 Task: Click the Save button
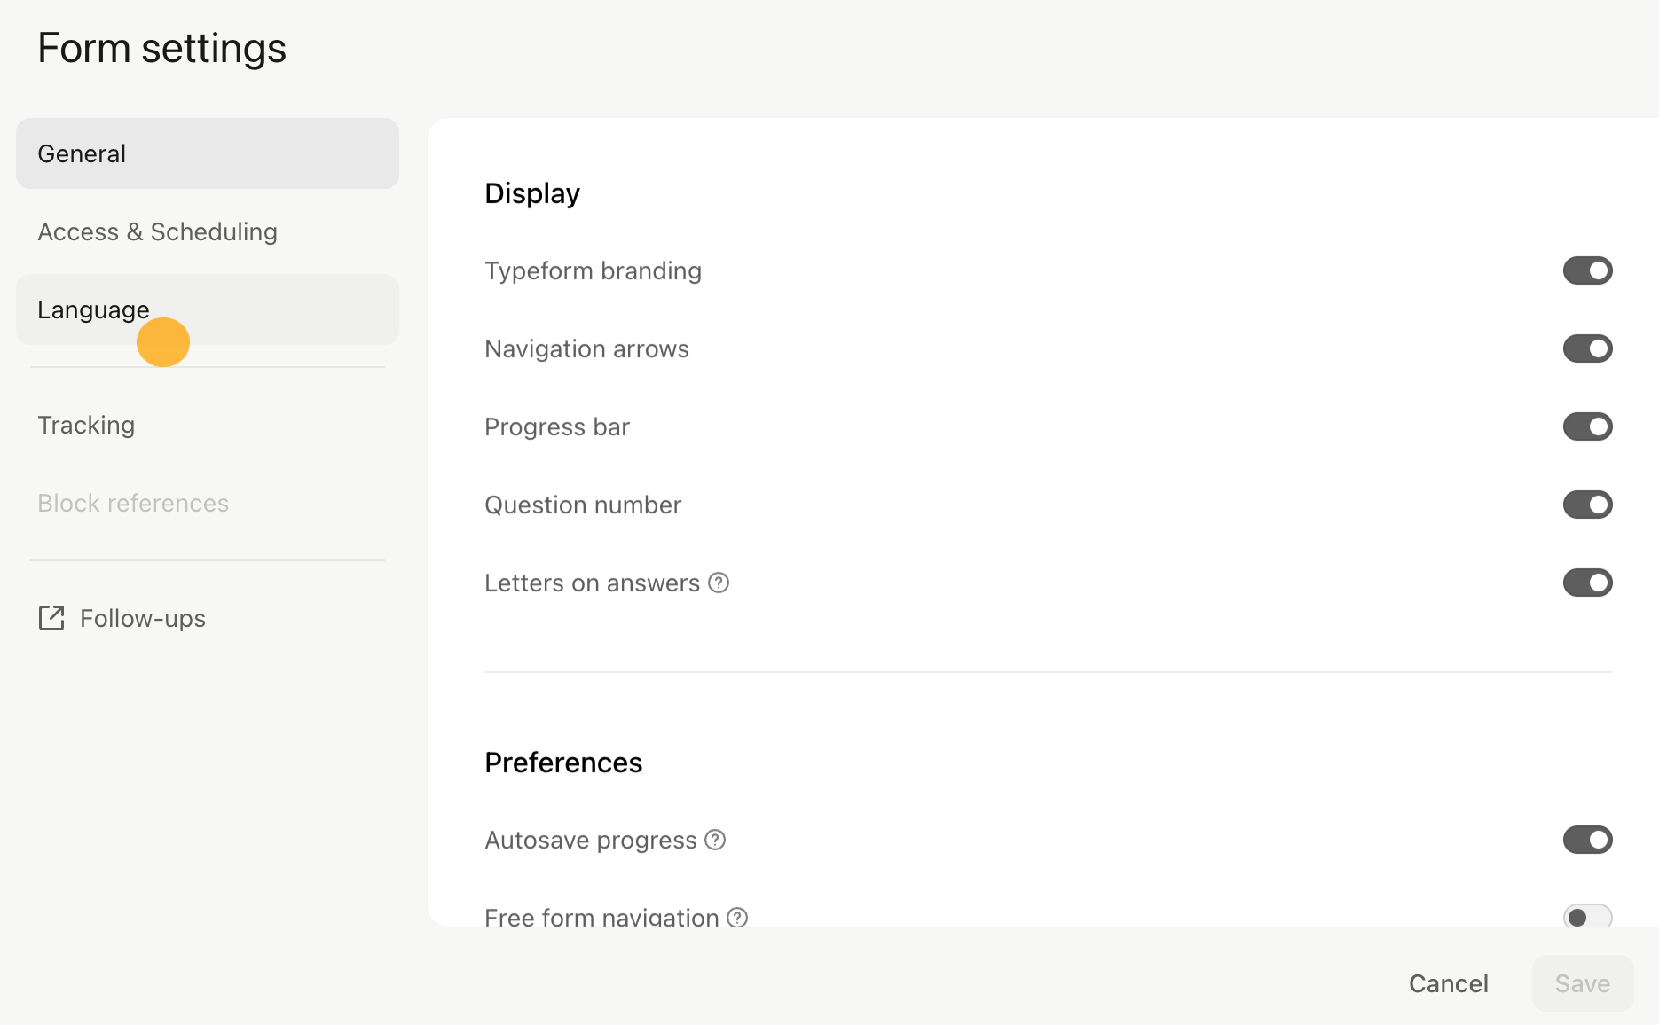click(x=1583, y=983)
